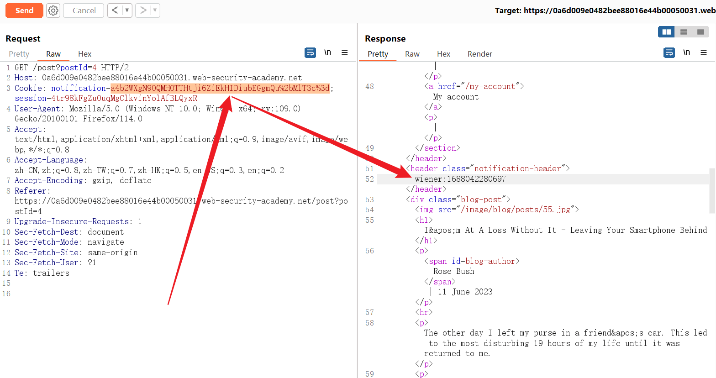Click the Response panel vertical scrollbar
Screen dimensions: 716x378
(712, 191)
